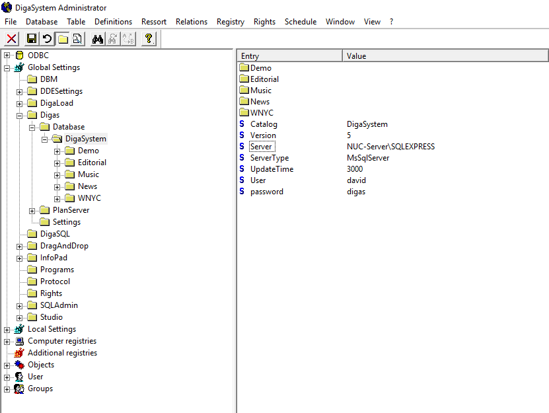Viewport: 549px width, 413px height.
Task: Collapse the Global Settings tree node
Action: tap(7, 67)
